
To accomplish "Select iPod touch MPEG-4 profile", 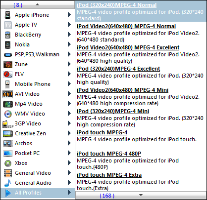I will coord(140,139).
